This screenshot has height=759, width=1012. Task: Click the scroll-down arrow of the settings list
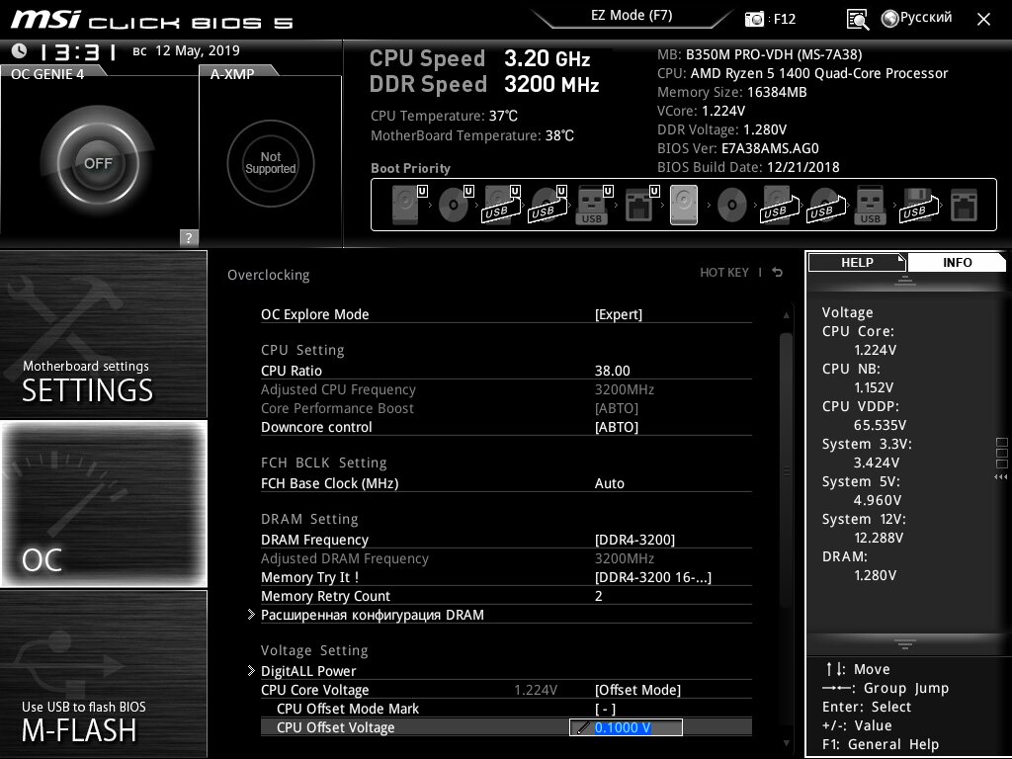pos(786,743)
